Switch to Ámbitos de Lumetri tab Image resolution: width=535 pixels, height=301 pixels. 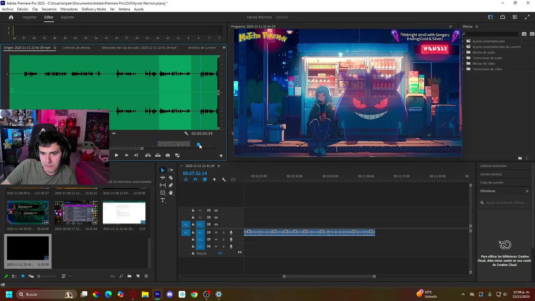pos(202,48)
